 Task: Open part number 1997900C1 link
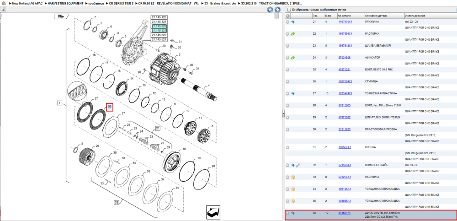click(345, 22)
